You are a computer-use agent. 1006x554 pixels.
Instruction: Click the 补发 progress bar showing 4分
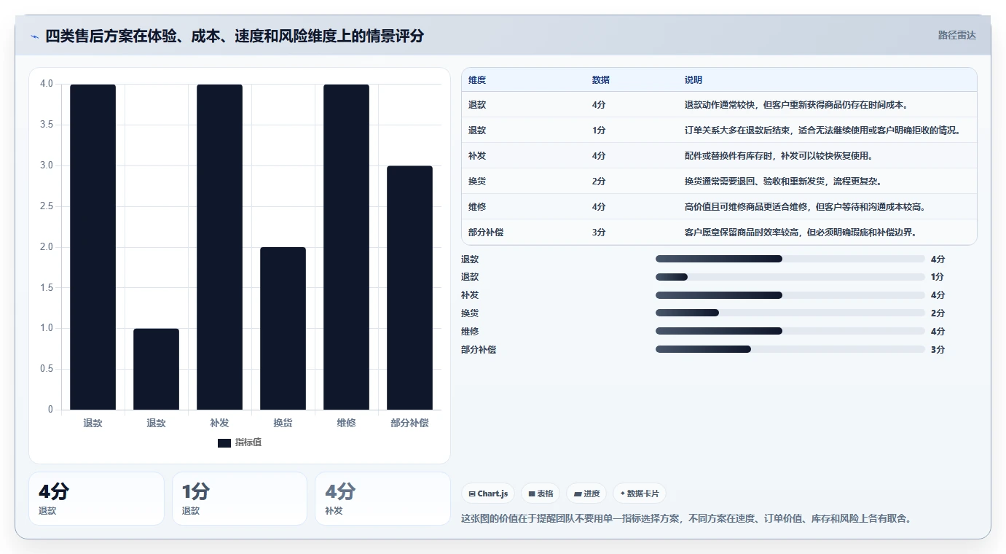790,295
